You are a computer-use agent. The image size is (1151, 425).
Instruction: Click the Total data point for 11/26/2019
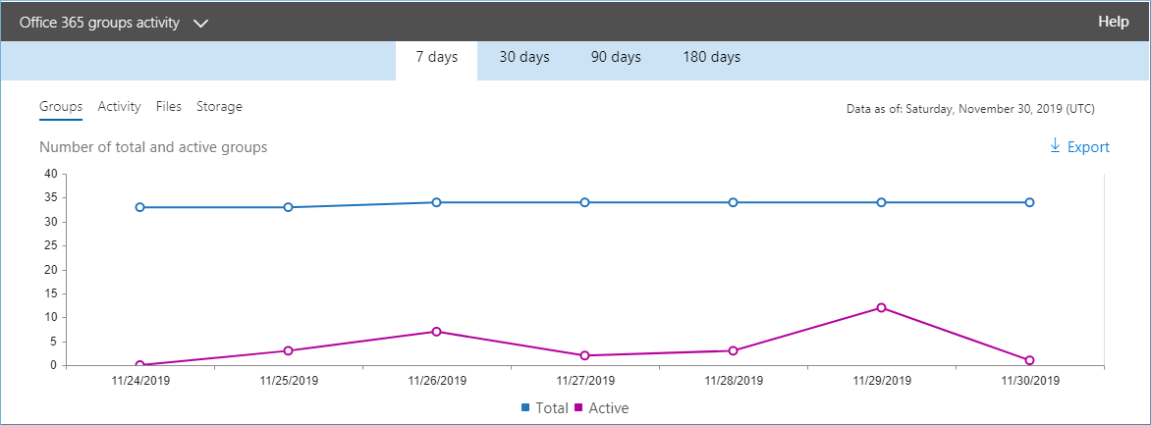pyautogui.click(x=436, y=202)
